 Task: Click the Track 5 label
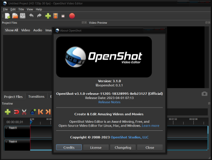point(13,128)
